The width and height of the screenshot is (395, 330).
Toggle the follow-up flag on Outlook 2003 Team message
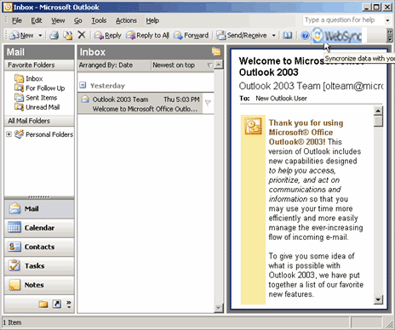point(208,103)
